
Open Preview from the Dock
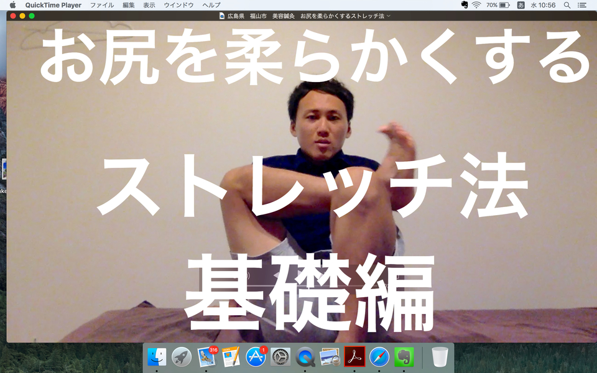(x=330, y=357)
